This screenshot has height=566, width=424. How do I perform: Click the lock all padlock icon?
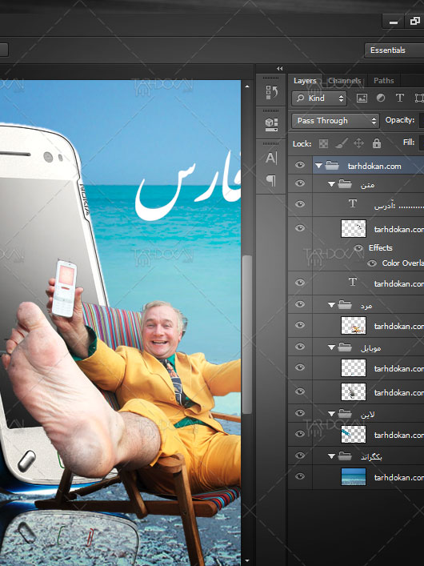pos(376,143)
